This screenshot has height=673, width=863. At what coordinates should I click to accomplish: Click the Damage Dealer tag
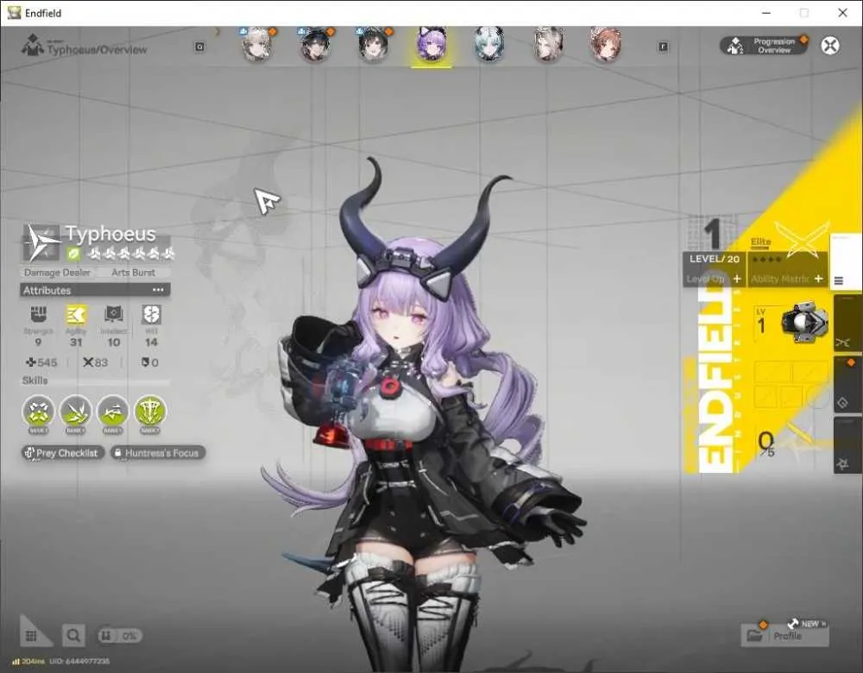click(x=57, y=273)
